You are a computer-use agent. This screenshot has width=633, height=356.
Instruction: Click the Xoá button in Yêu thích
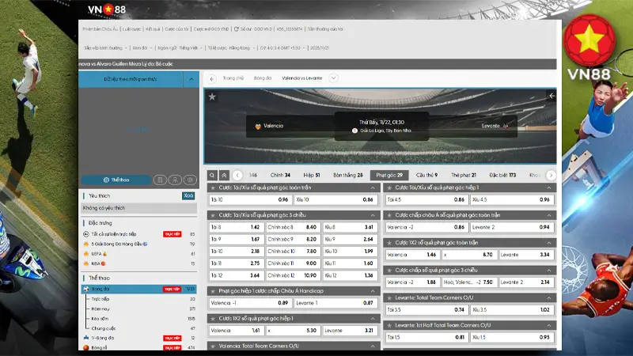pos(188,195)
